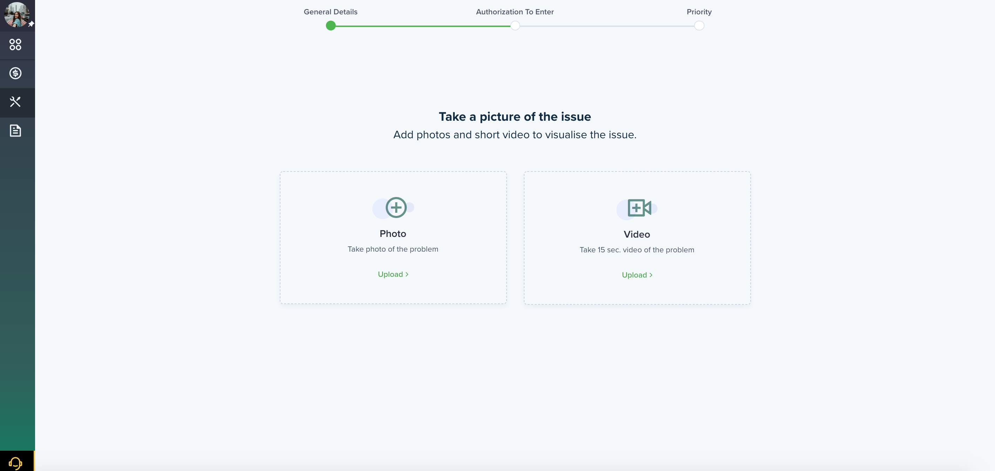This screenshot has width=995, height=471.
Task: Click the pin icon beside avatar
Action: 31,24
